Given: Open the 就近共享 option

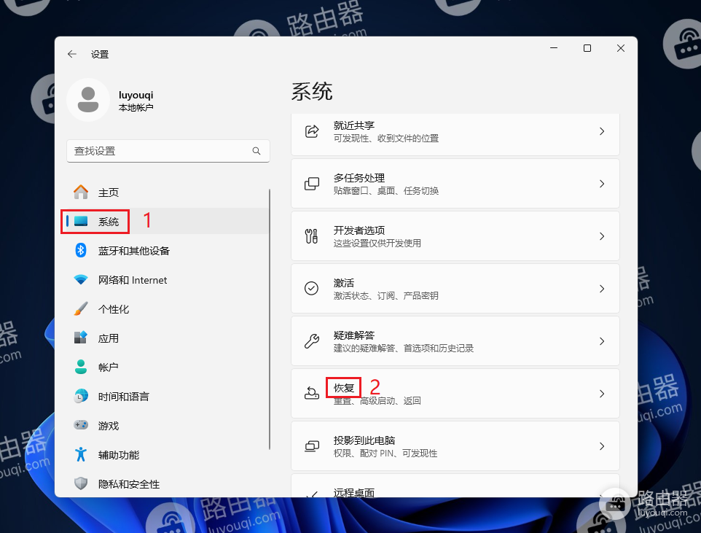Looking at the screenshot, I should tap(455, 134).
